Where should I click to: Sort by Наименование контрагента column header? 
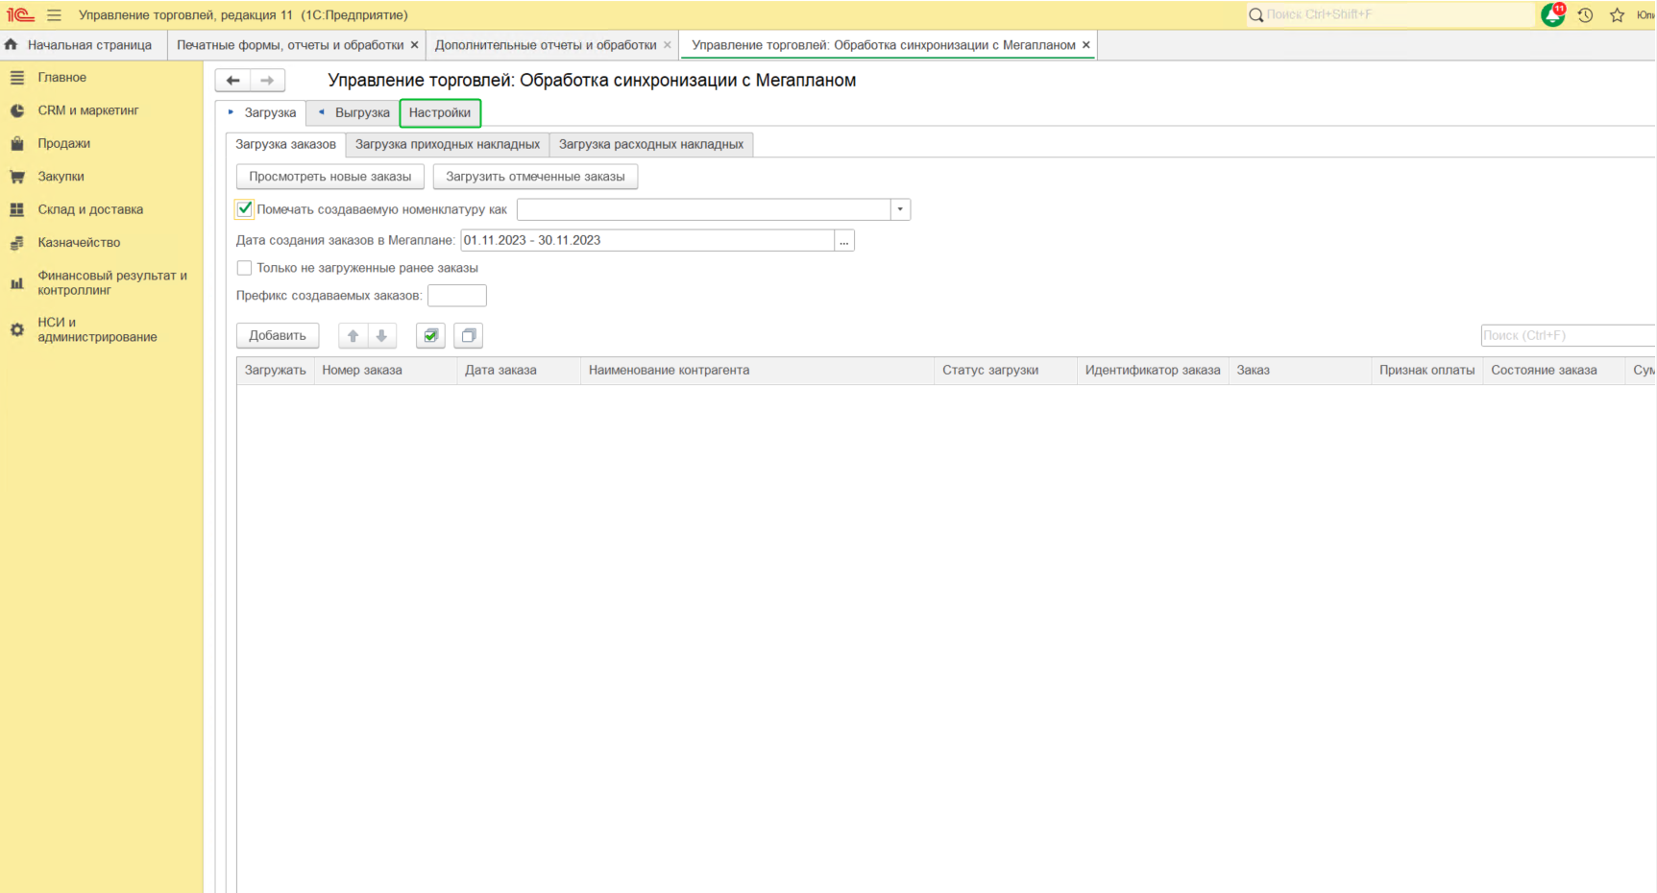point(758,371)
